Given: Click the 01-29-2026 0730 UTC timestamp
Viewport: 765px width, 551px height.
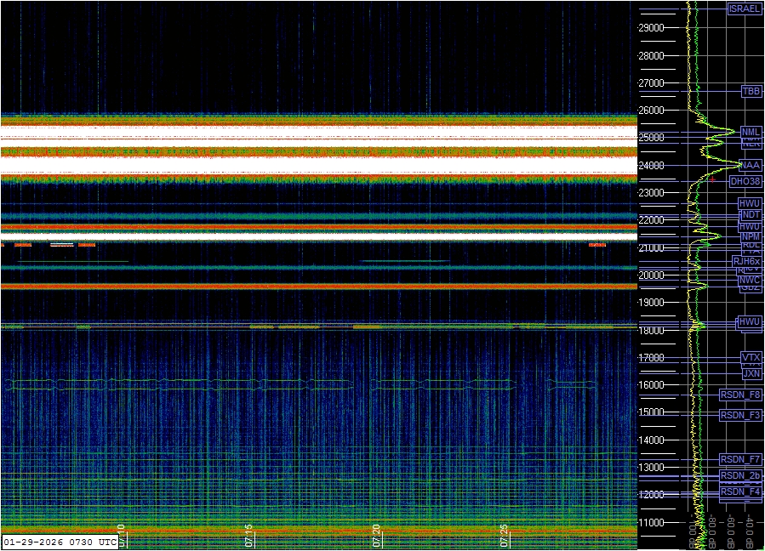Looking at the screenshot, I should click(x=60, y=541).
